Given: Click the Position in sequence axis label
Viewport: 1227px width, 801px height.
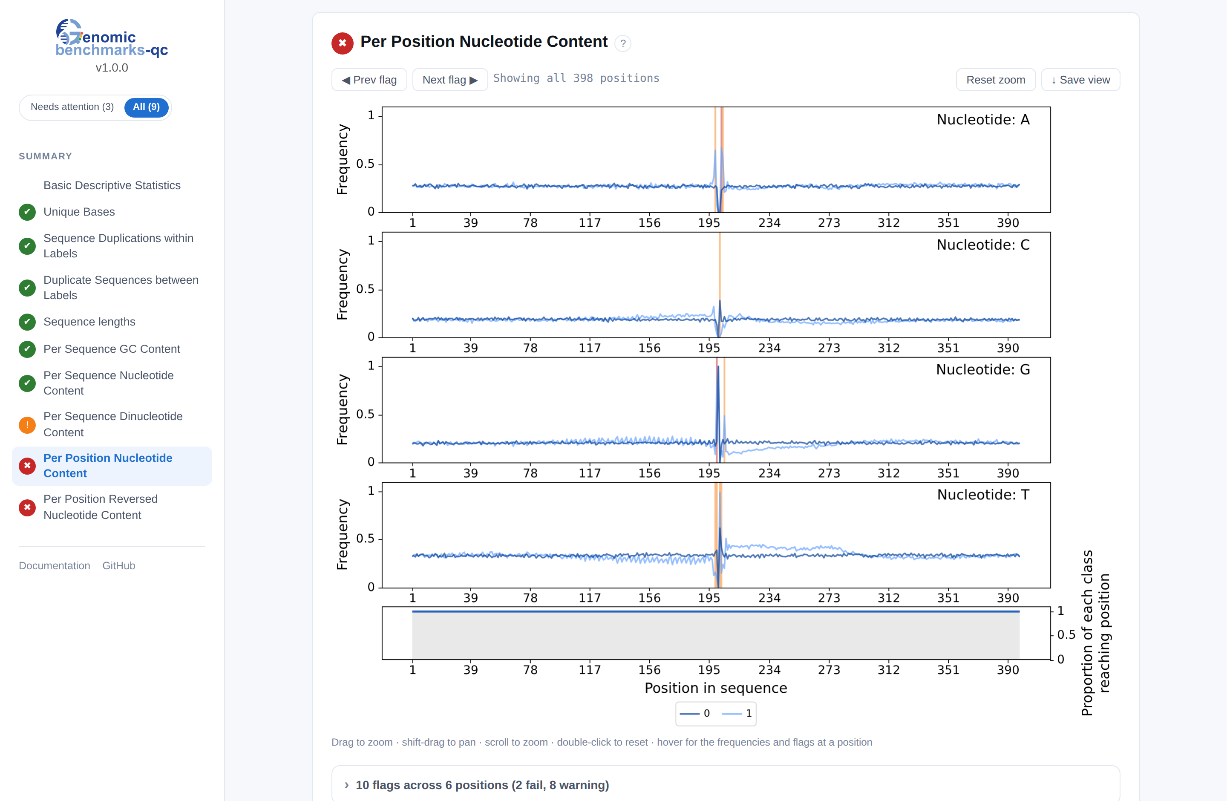Looking at the screenshot, I should 716,688.
